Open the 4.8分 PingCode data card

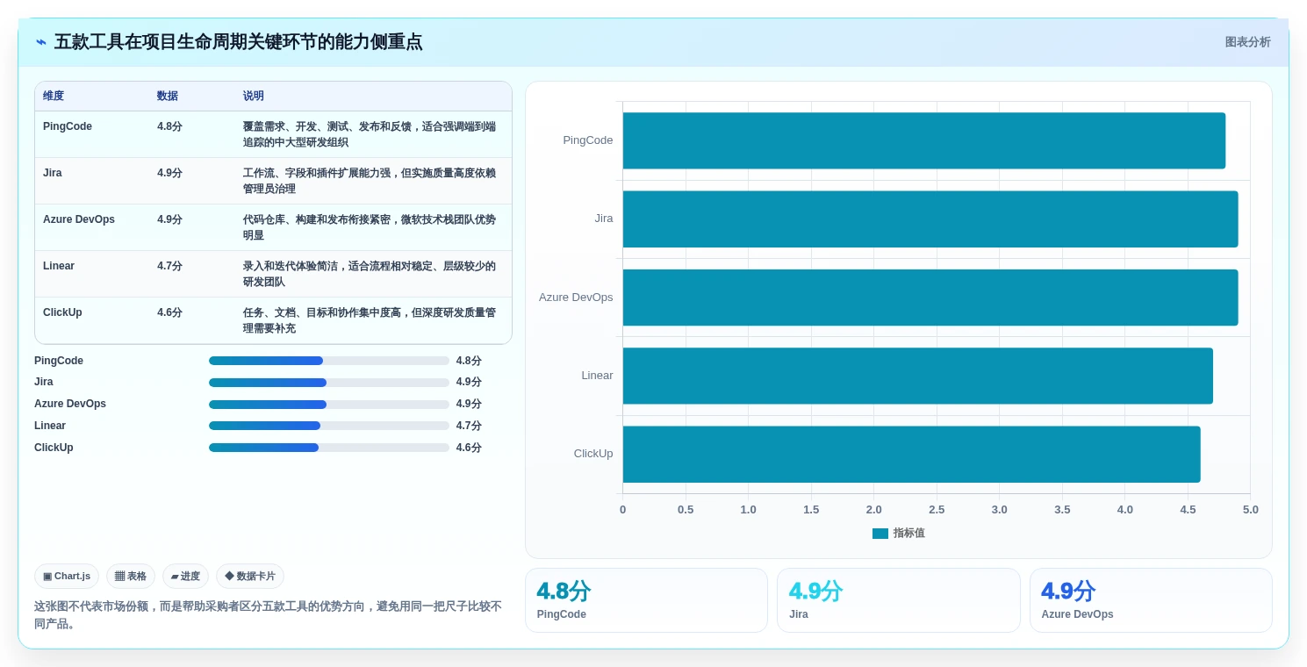646,600
